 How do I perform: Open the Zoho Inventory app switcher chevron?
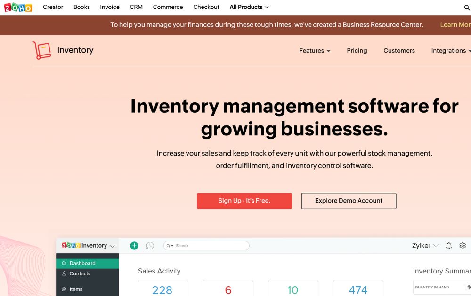(113, 246)
